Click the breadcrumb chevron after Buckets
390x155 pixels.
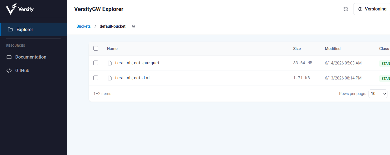coord(95,26)
